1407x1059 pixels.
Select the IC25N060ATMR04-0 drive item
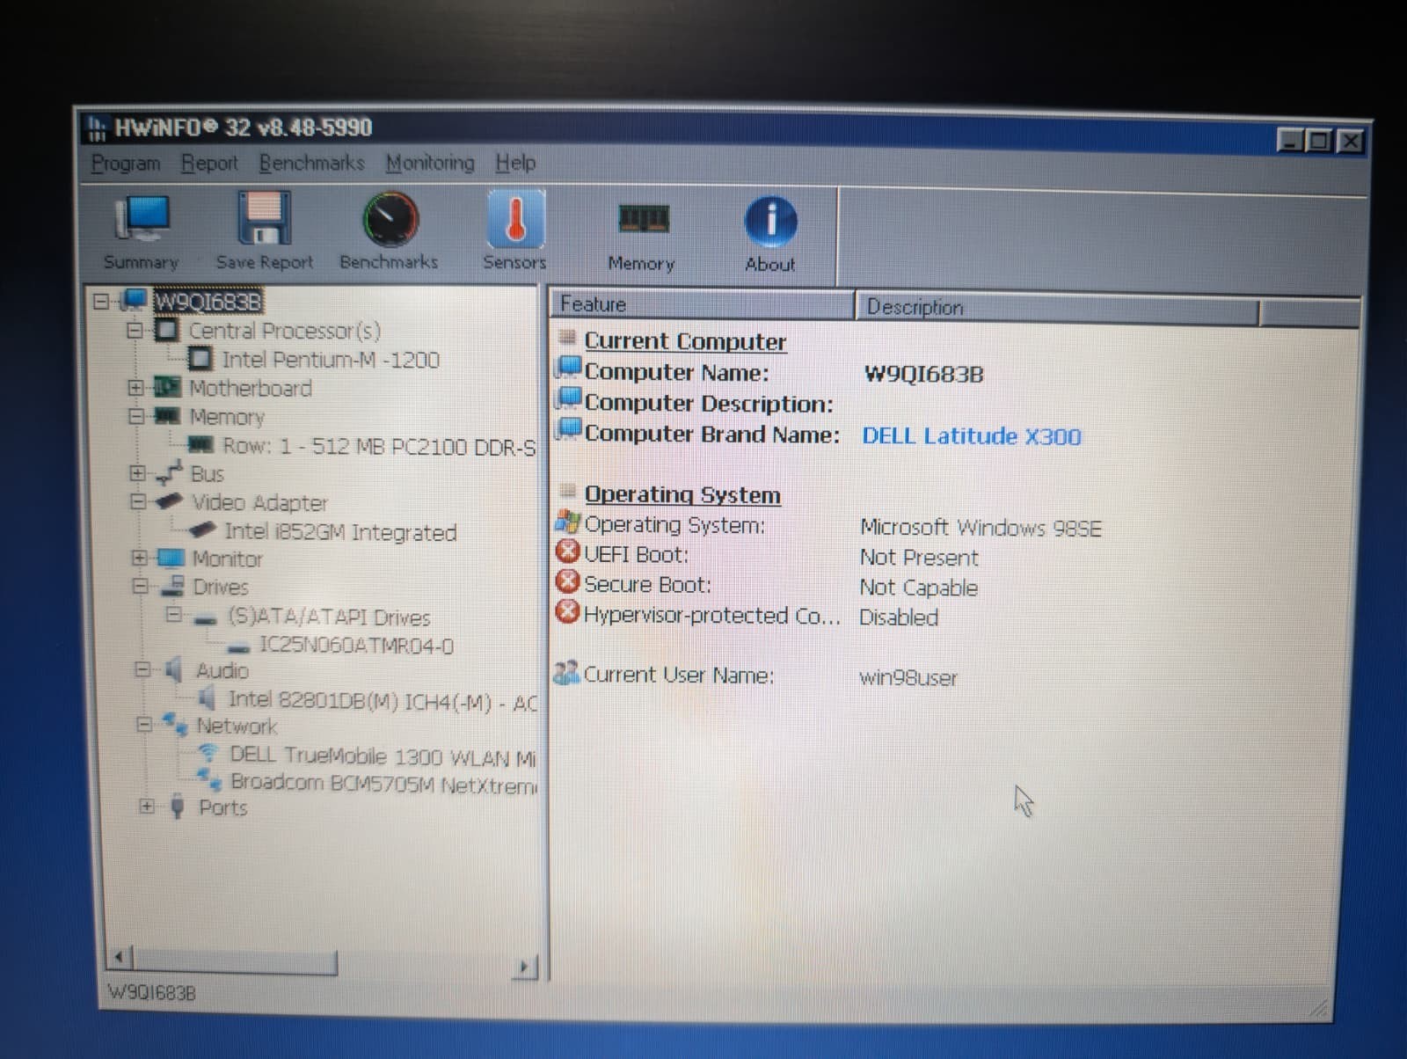tap(356, 646)
